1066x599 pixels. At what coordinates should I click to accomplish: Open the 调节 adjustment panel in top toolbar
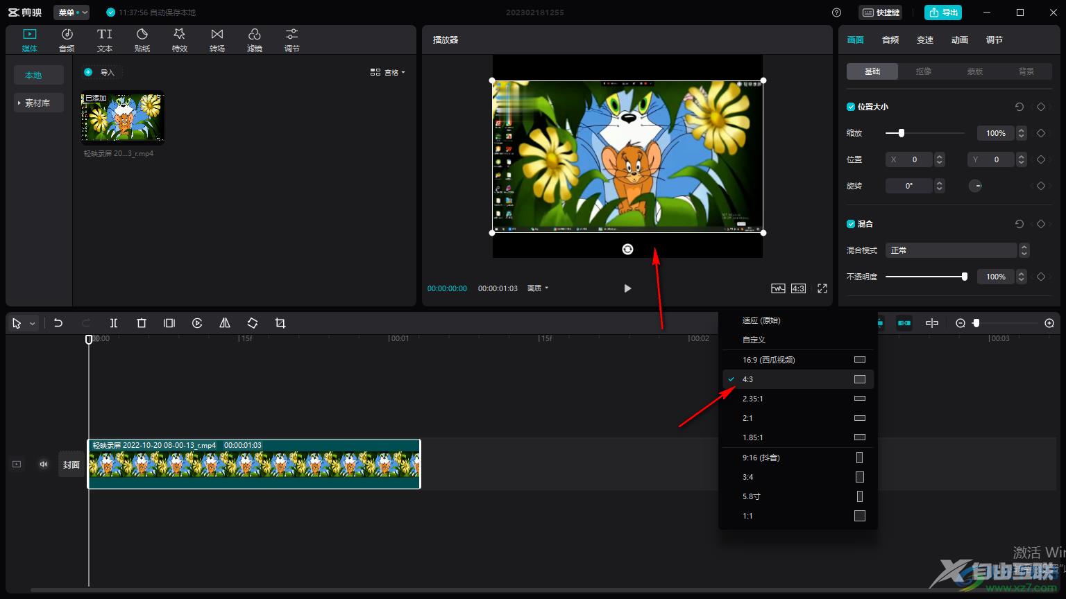(292, 40)
